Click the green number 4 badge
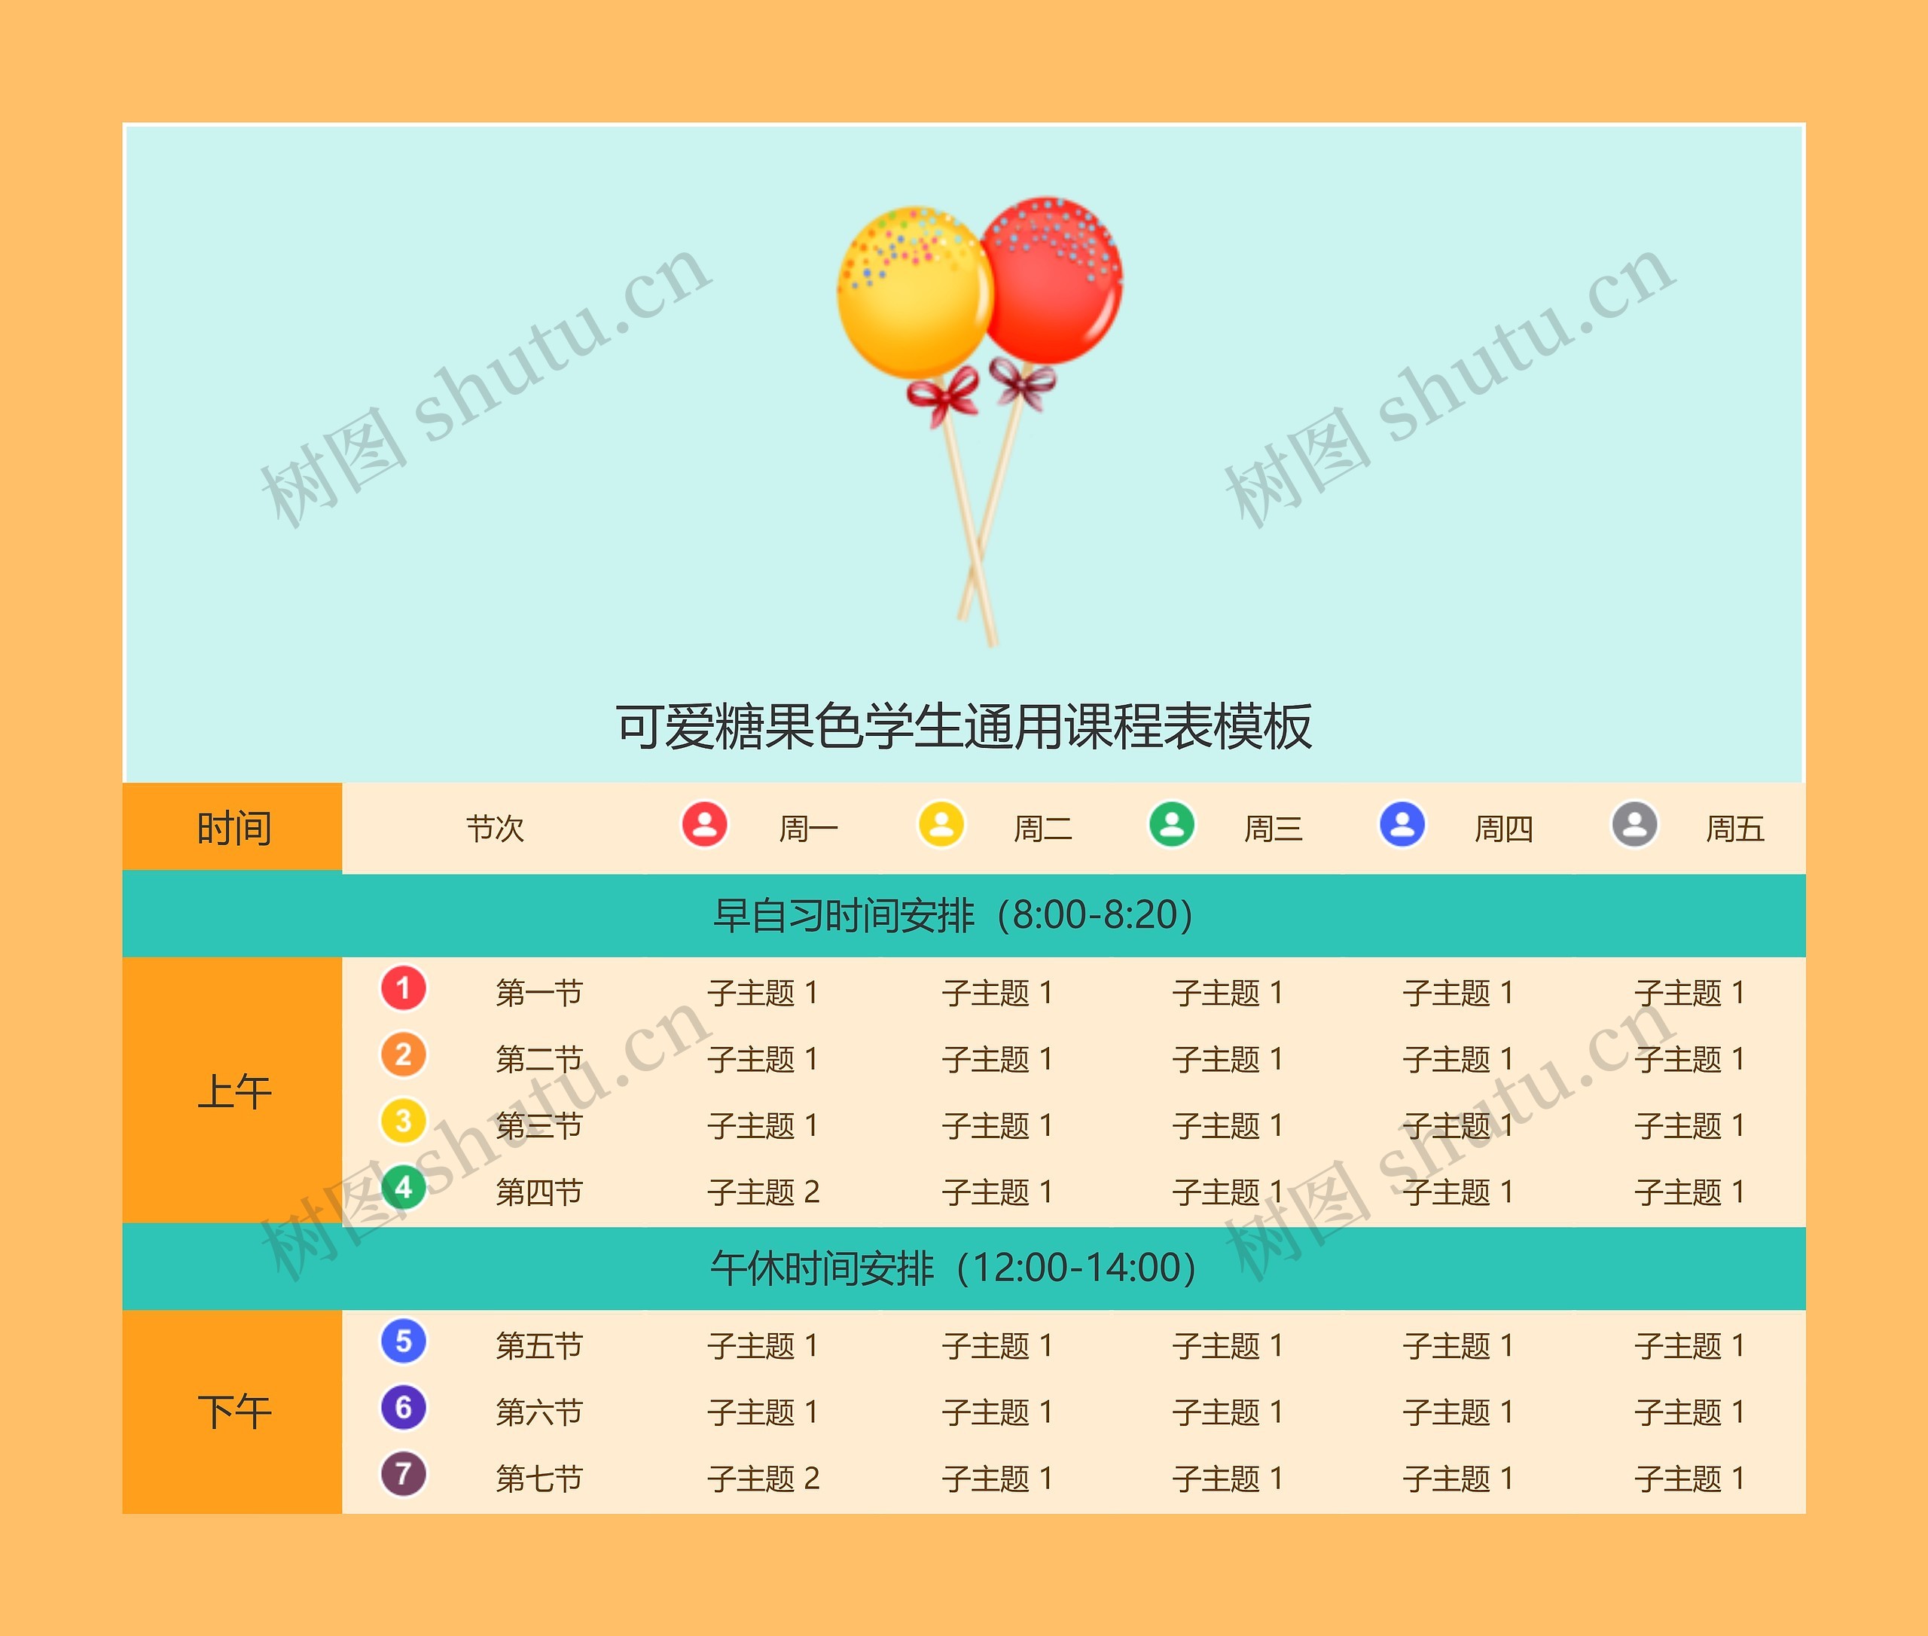The height and width of the screenshot is (1636, 1928). [x=404, y=1188]
